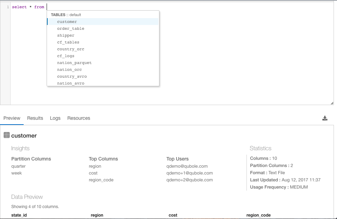Select cf_tables suggestion

pyautogui.click(x=103, y=42)
